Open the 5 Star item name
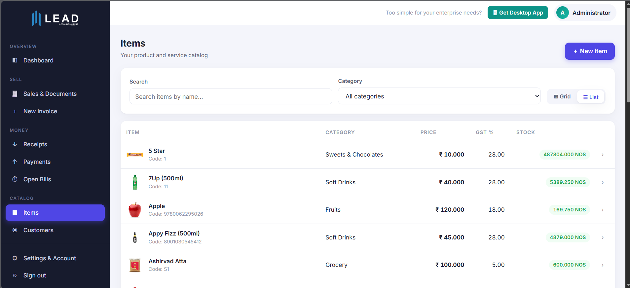Image resolution: width=630 pixels, height=288 pixels. (157, 151)
